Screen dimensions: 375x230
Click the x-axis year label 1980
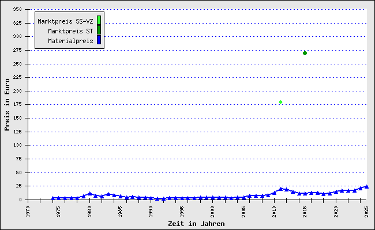(x=89, y=212)
